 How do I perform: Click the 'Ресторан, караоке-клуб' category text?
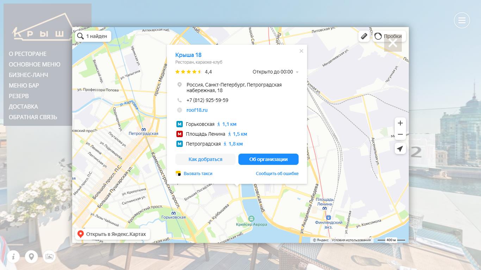(199, 62)
